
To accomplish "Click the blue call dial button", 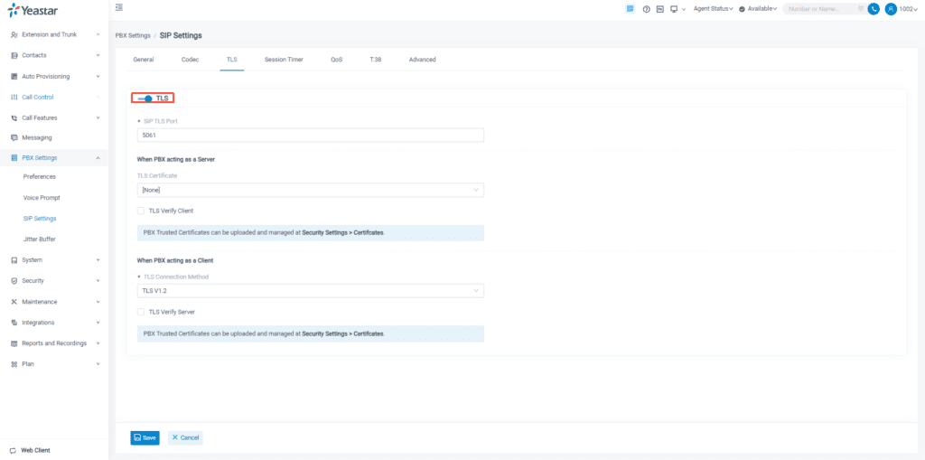I will [874, 9].
